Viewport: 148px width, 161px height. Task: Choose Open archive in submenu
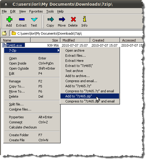coord(90,50)
